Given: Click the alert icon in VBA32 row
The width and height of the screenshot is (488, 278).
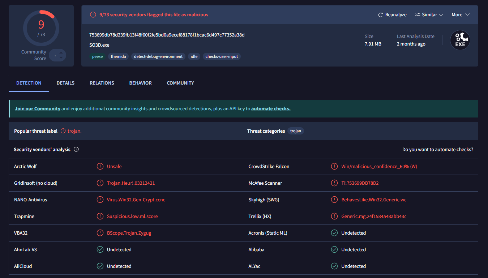Looking at the screenshot, I should click(100, 233).
